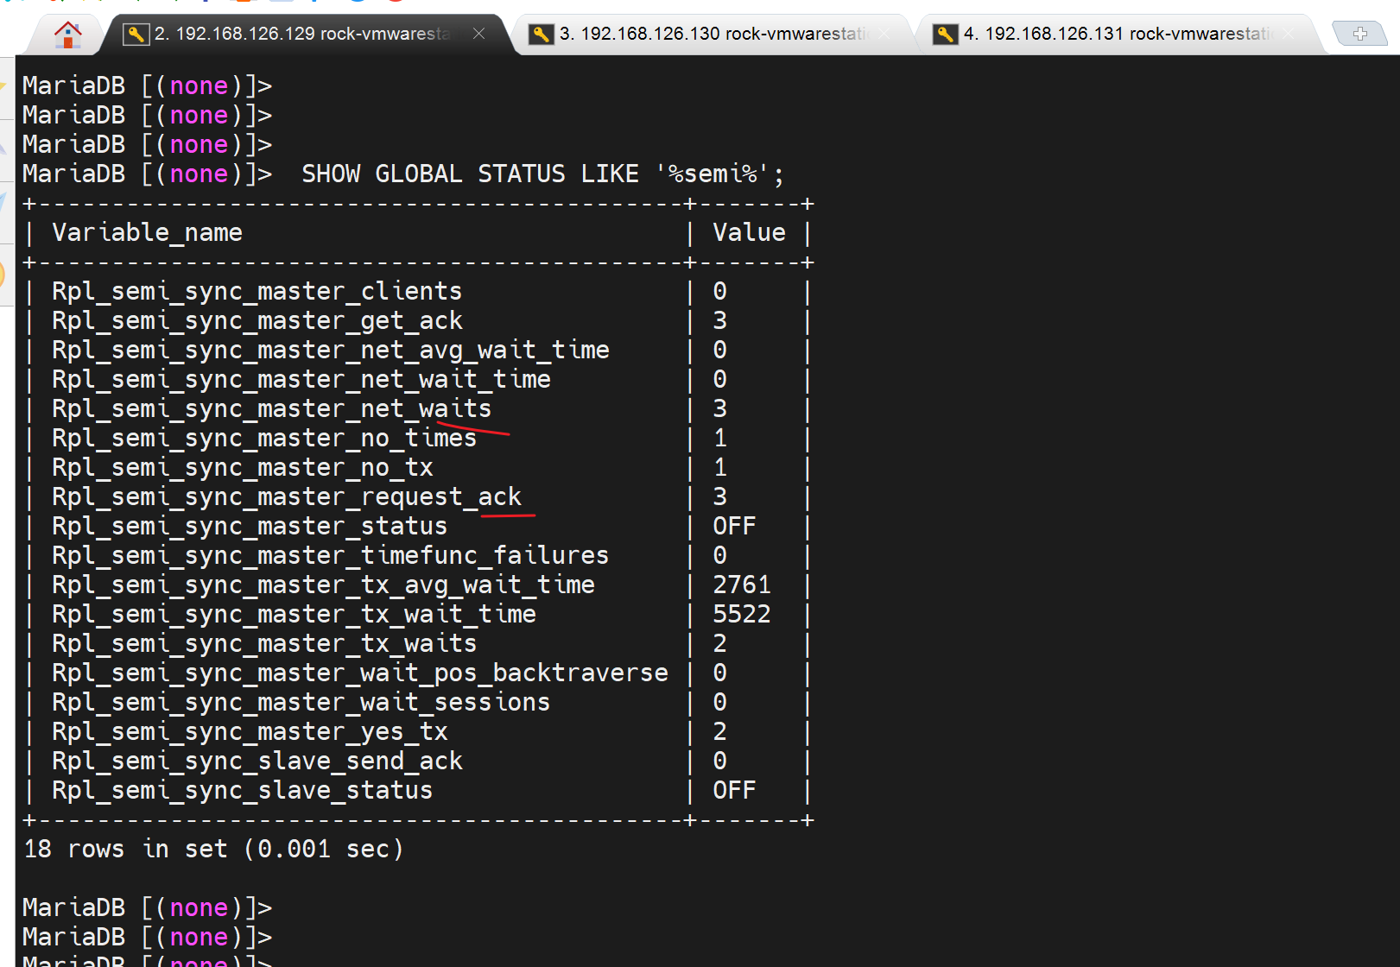Click the value 5522 in the table
The height and width of the screenshot is (967, 1400).
tap(741, 615)
